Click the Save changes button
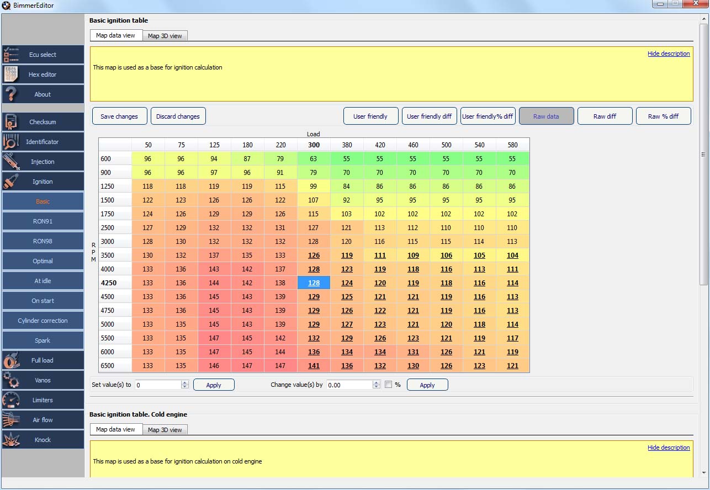This screenshot has height=490, width=710. tap(119, 116)
